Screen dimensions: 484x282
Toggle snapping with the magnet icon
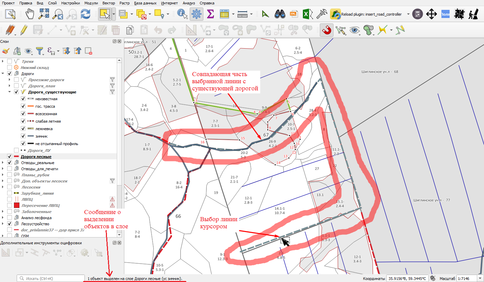[326, 30]
